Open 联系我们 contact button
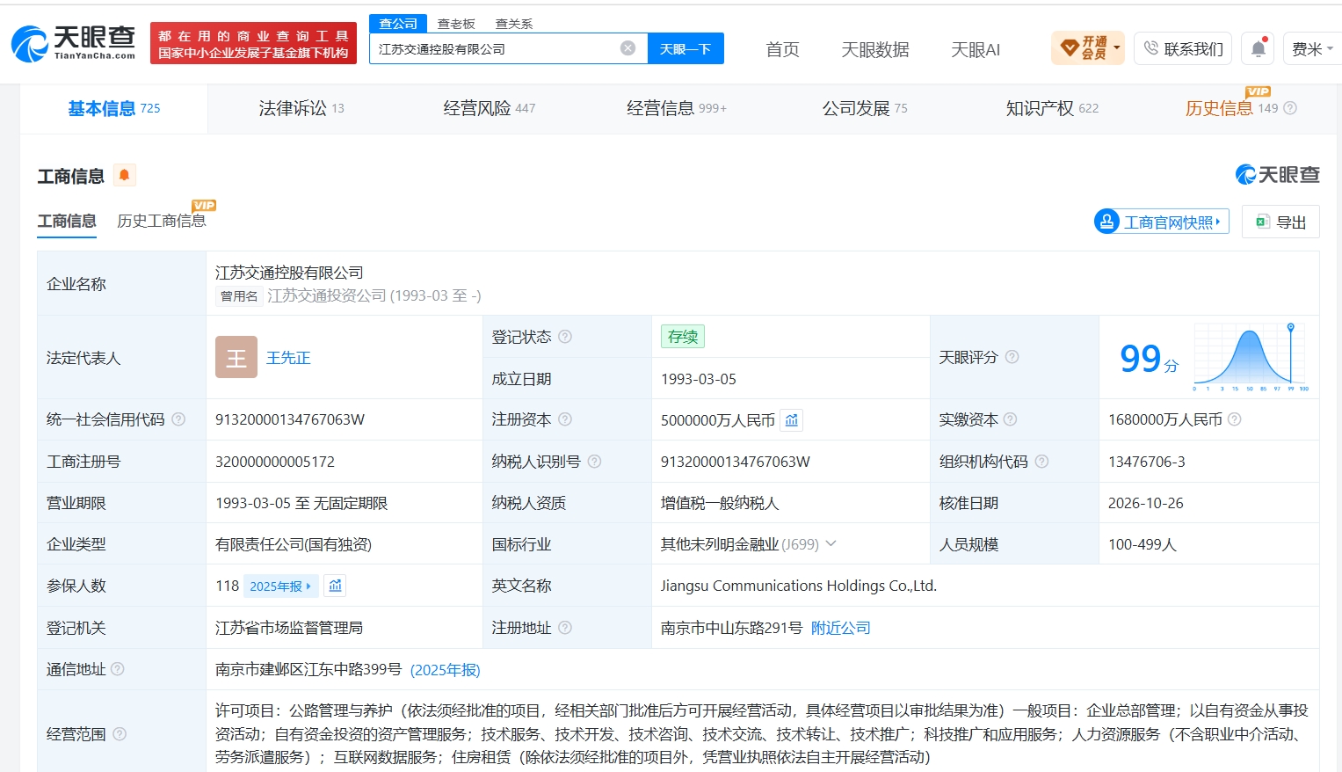Screen dimensions: 1342x772 [1183, 49]
